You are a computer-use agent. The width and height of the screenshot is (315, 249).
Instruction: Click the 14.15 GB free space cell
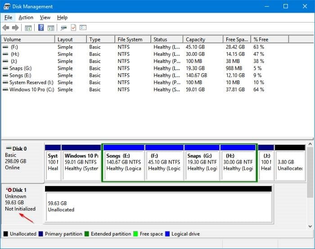pos(235,54)
